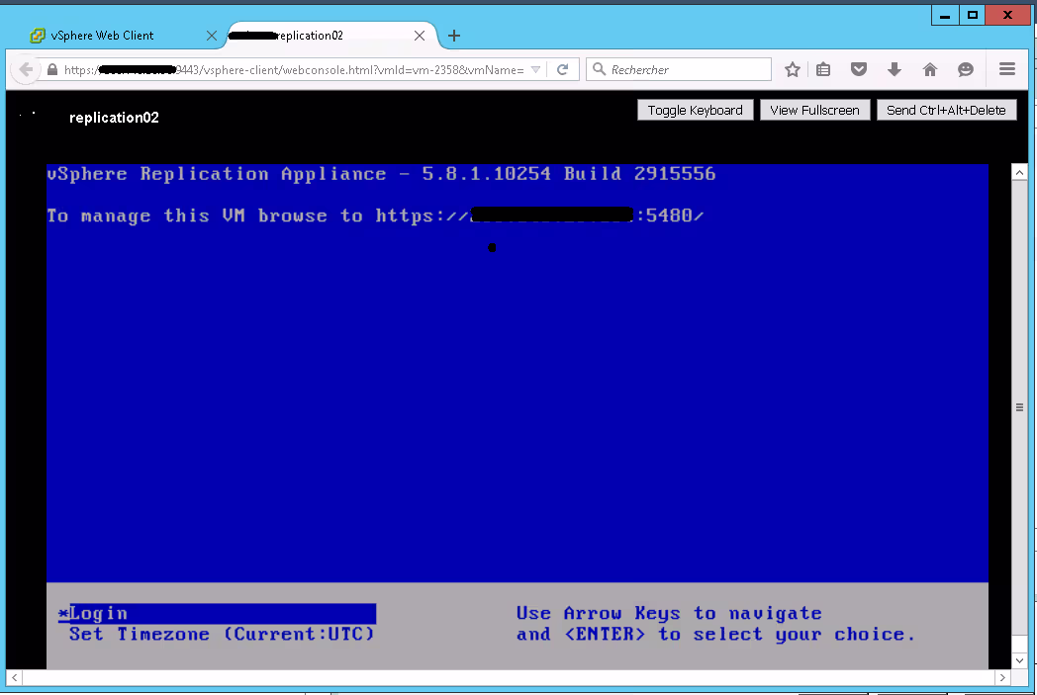Close the vSphere Web Client tab
This screenshot has width=1037, height=695.
coord(211,36)
